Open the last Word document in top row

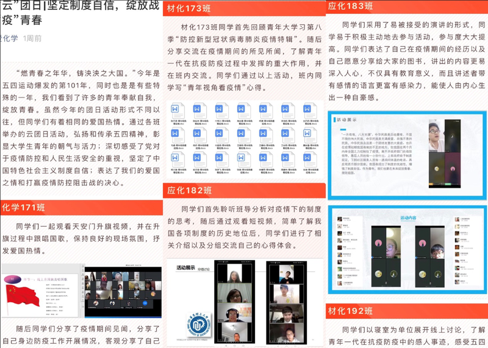(x=308, y=112)
